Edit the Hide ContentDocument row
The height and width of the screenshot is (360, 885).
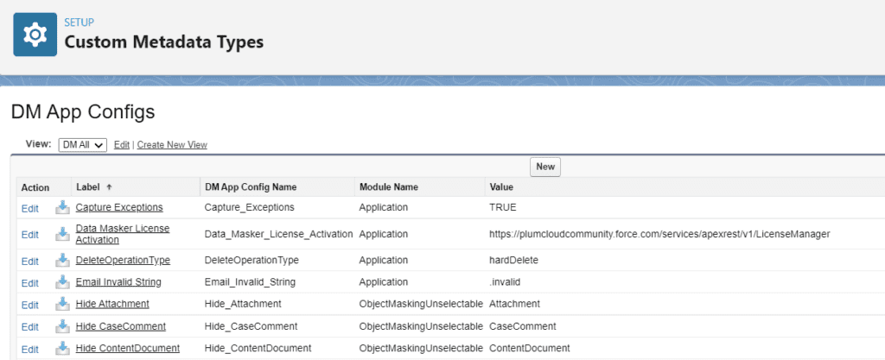point(30,349)
